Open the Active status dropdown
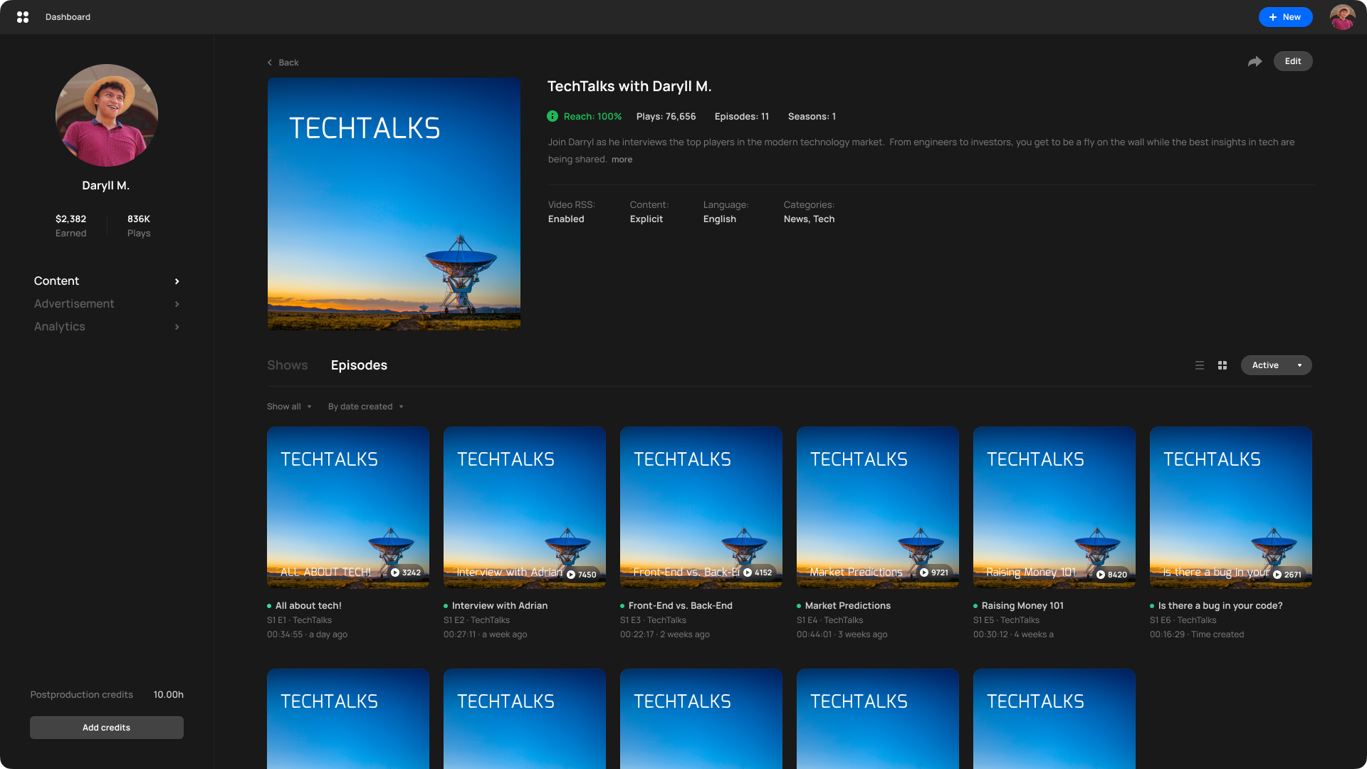The width and height of the screenshot is (1367, 769). [x=1276, y=365]
